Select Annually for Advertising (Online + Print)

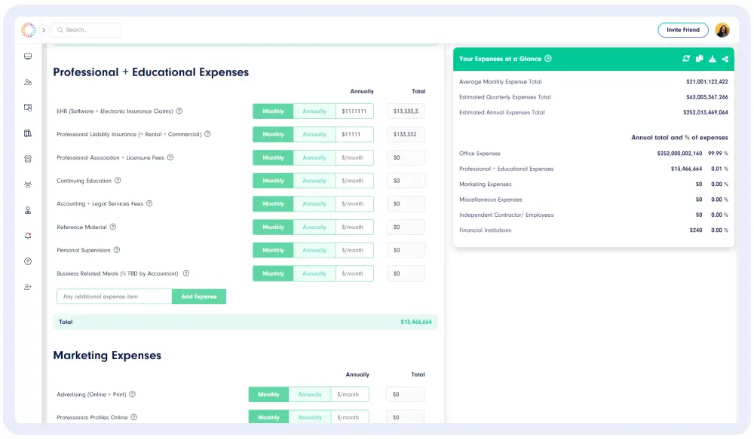click(310, 395)
